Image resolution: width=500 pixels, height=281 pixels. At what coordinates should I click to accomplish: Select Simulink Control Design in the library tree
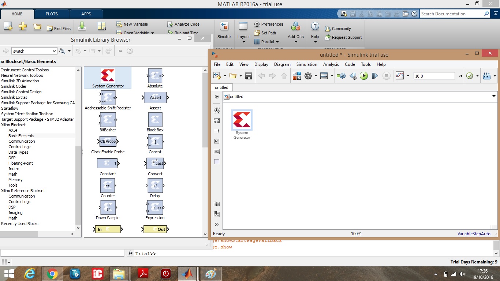click(x=21, y=92)
